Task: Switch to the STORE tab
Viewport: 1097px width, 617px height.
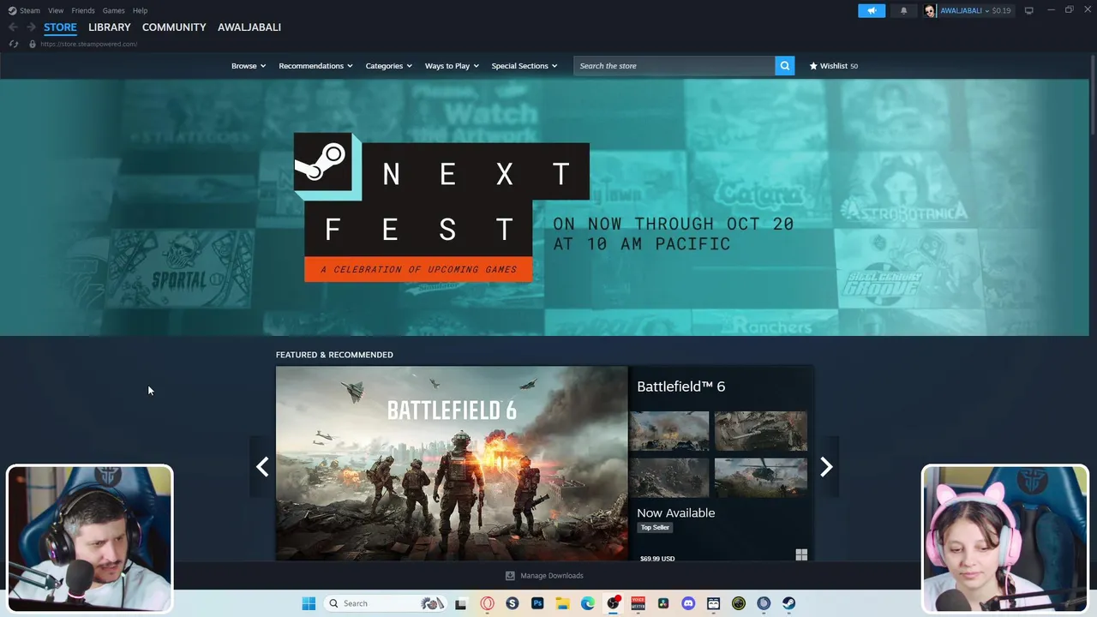Action: pyautogui.click(x=60, y=27)
